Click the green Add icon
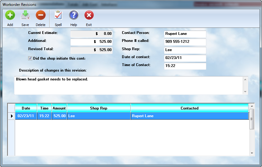Image resolution: width=262 pixels, height=167 pixels. point(10,15)
